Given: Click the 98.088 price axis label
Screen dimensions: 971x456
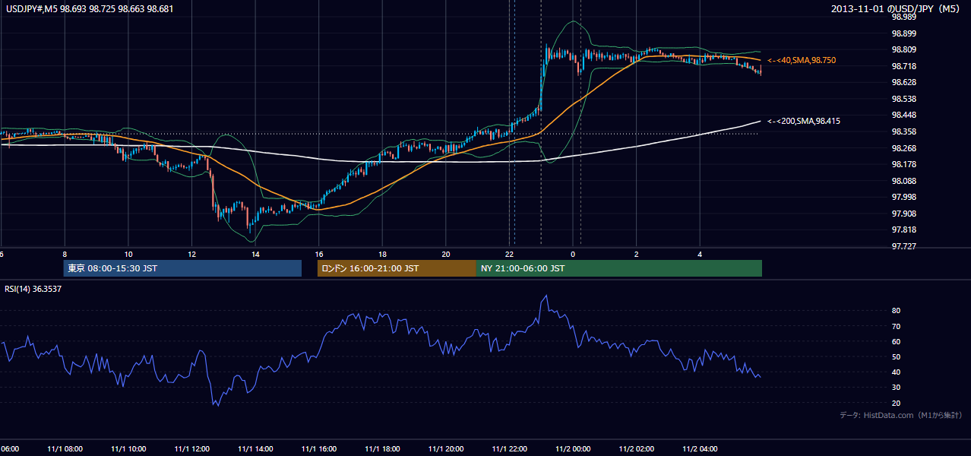Looking at the screenshot, I should point(903,181).
